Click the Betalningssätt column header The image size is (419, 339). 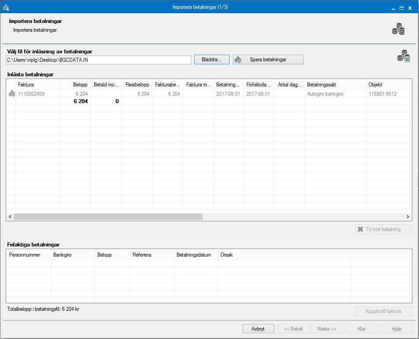[x=335, y=85]
